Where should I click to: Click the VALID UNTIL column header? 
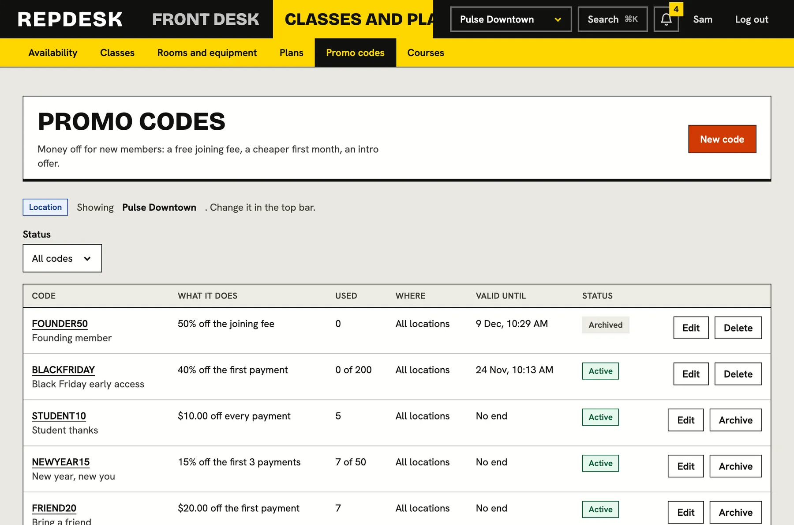coord(501,296)
